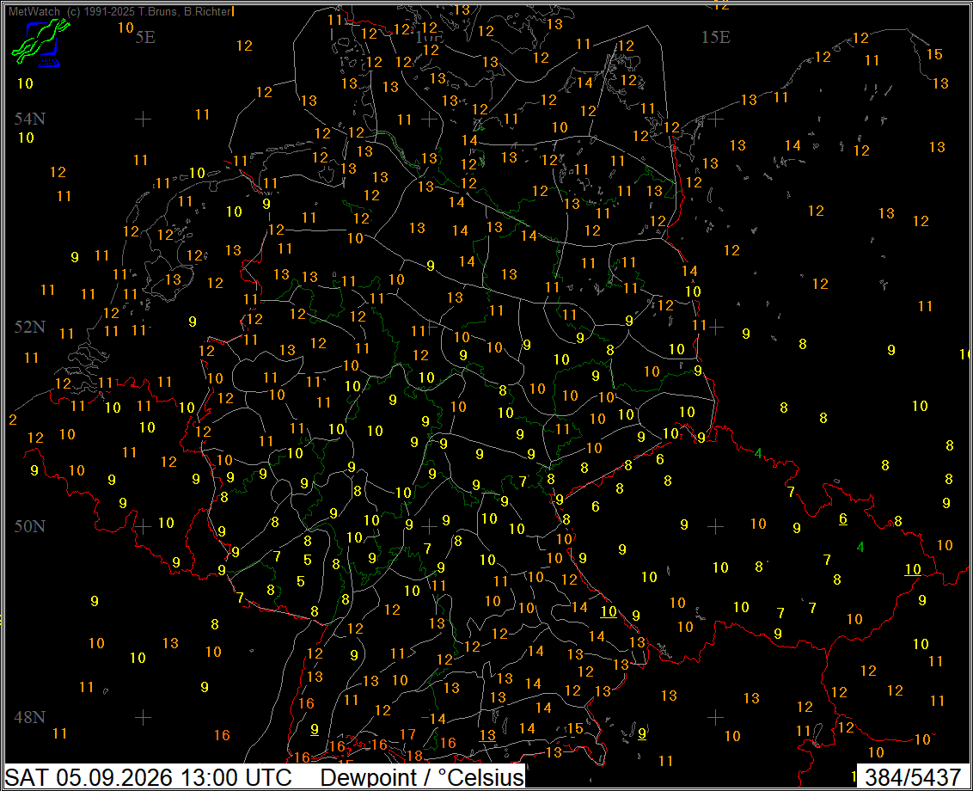Click the MetWatch copyright title text
Viewport: 973px width, 791px height.
(x=119, y=11)
